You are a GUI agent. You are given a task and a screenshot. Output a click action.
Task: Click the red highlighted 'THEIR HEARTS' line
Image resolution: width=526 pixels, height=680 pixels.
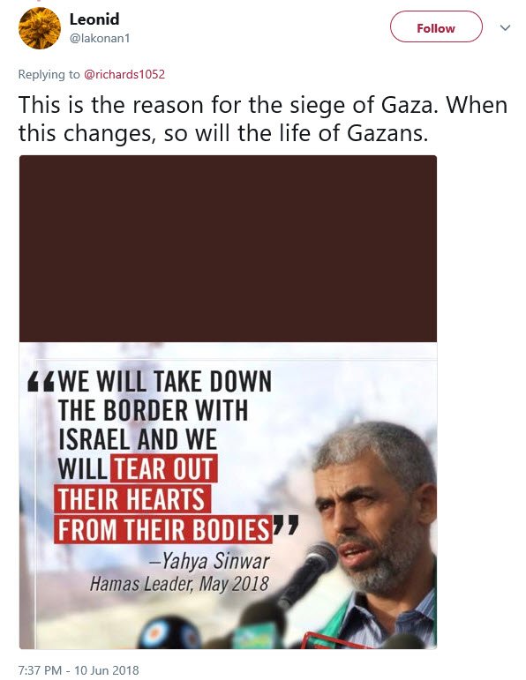pyautogui.click(x=131, y=498)
